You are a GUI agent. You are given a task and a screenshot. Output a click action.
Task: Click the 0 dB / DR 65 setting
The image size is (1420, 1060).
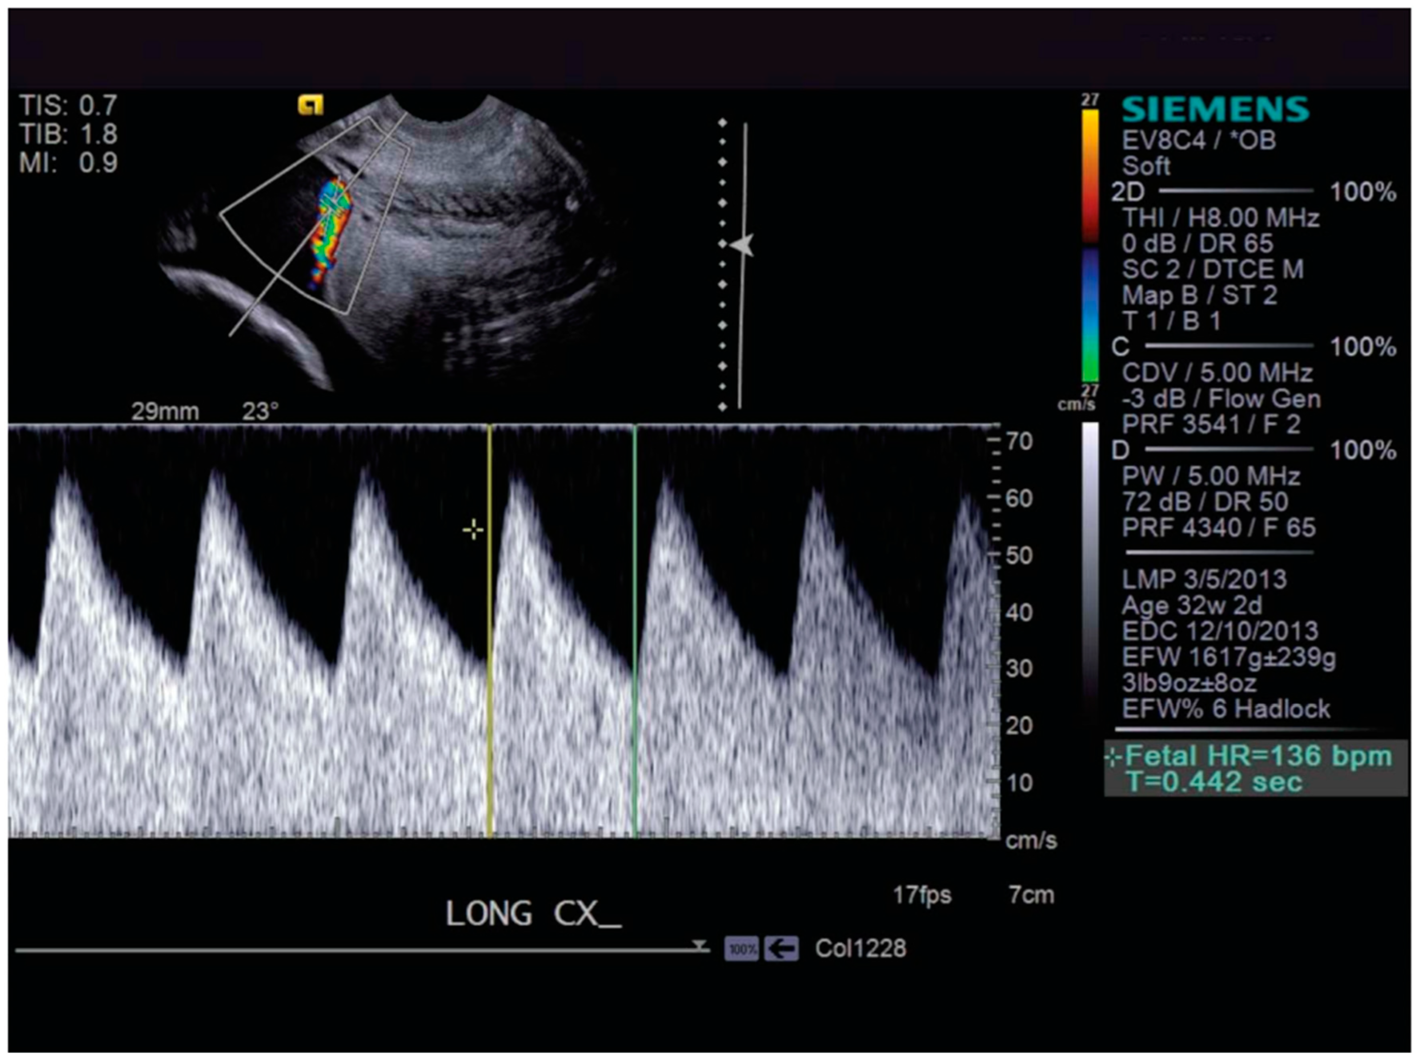click(x=1197, y=243)
